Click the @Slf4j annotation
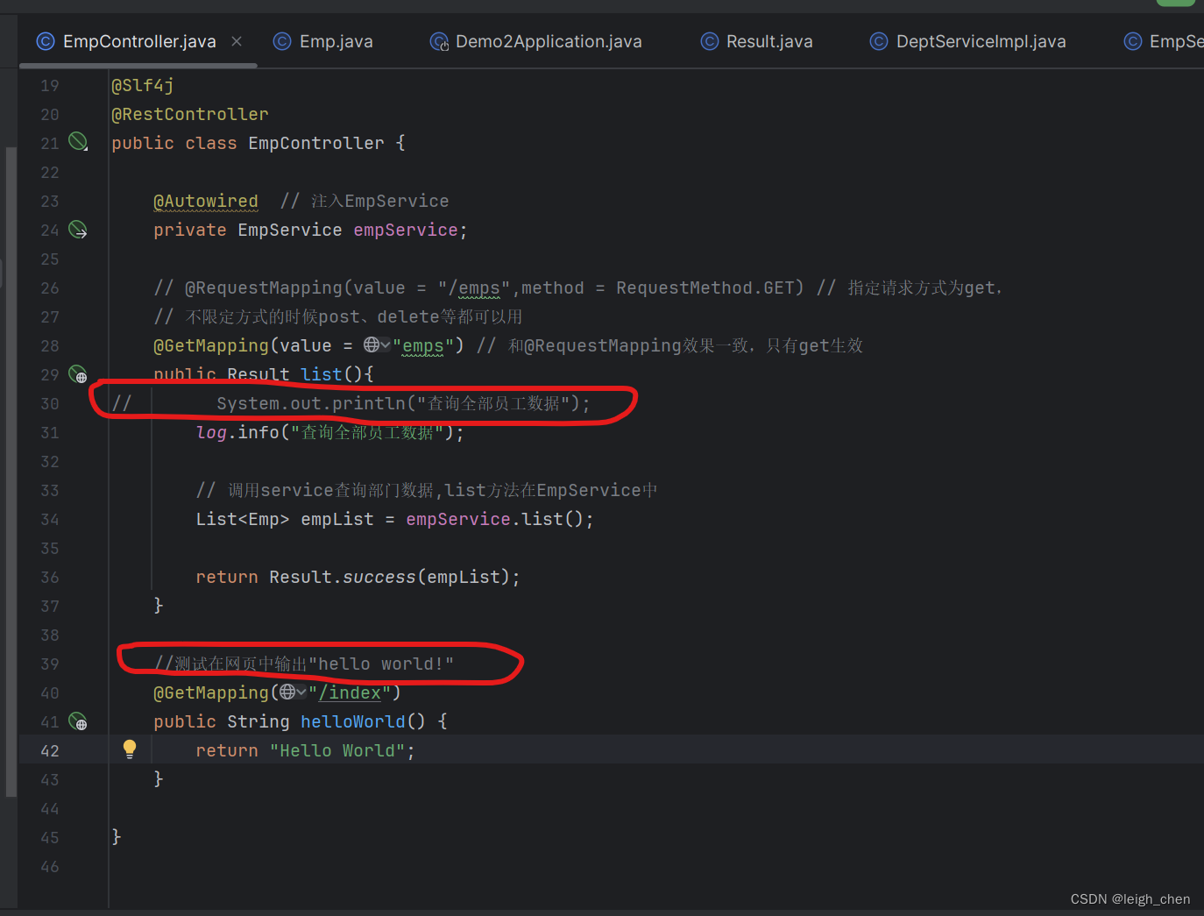This screenshot has height=916, width=1204. coord(143,85)
